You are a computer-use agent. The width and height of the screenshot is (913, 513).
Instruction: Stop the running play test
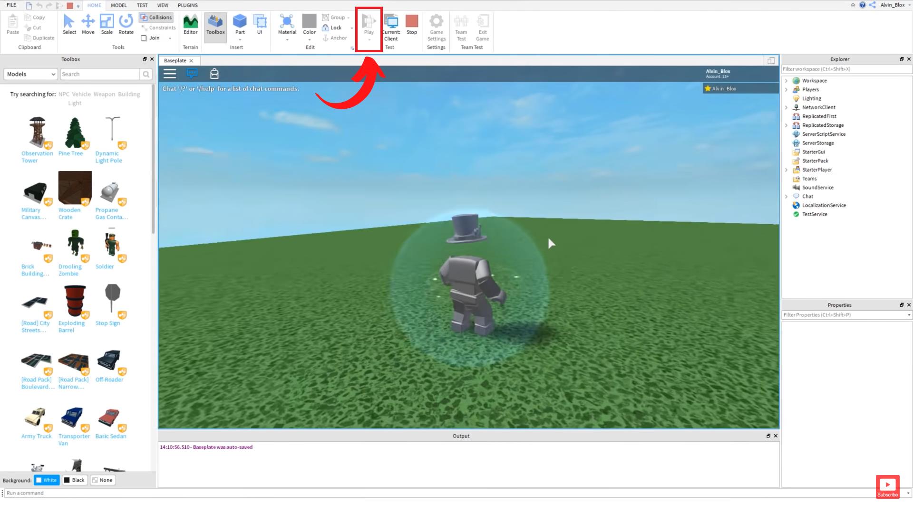[412, 25]
